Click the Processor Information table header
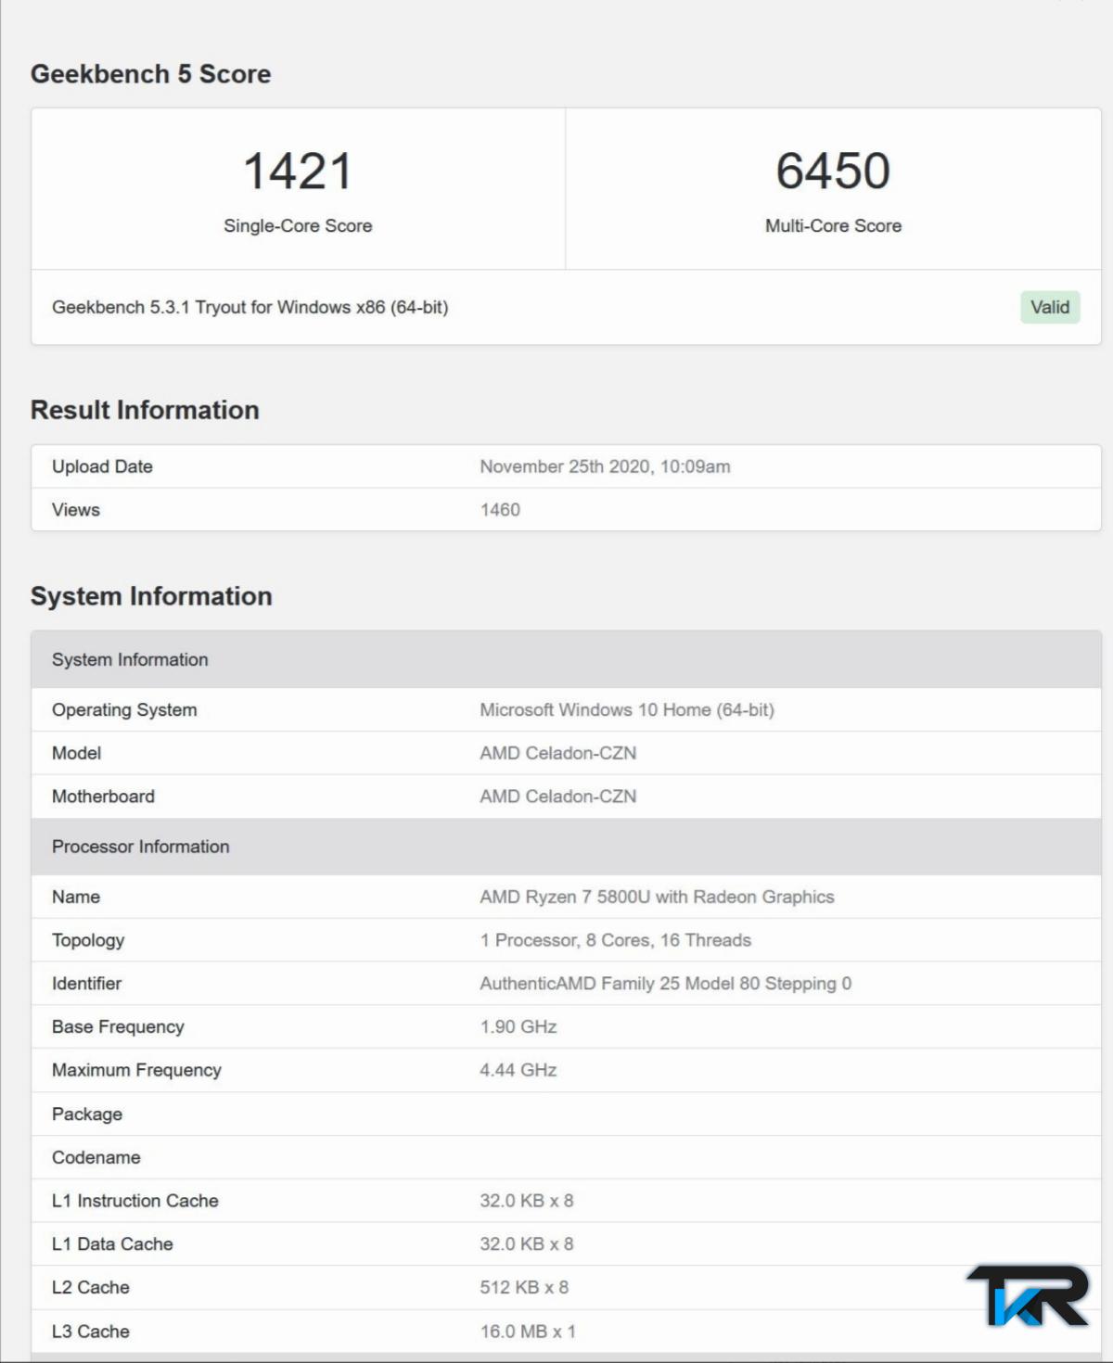This screenshot has width=1113, height=1363. coord(566,847)
